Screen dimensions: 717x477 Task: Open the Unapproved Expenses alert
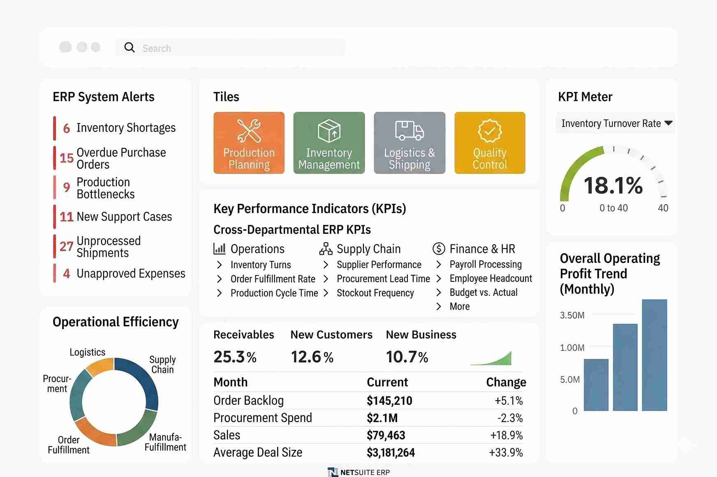[120, 273]
